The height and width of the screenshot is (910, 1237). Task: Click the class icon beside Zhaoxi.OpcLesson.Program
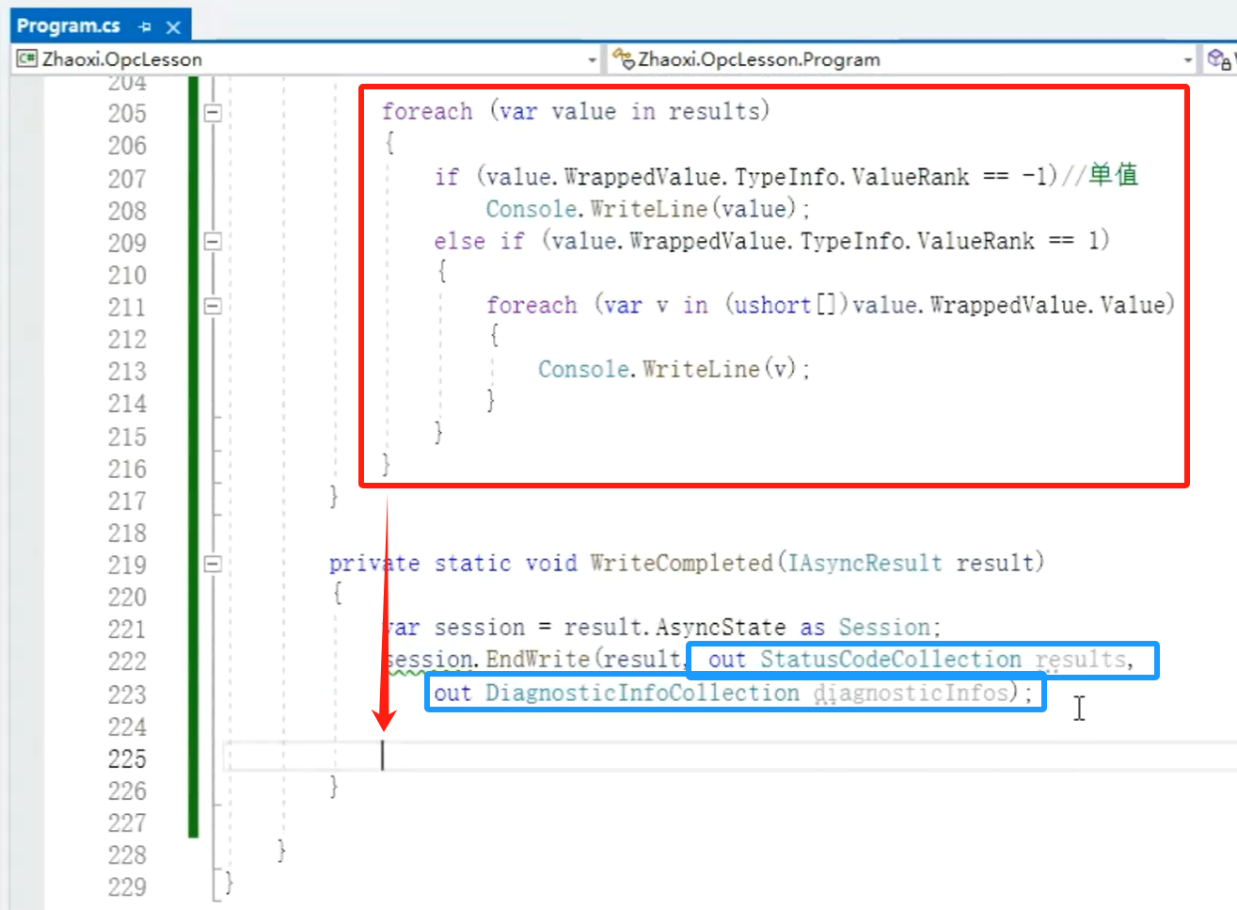coord(623,59)
